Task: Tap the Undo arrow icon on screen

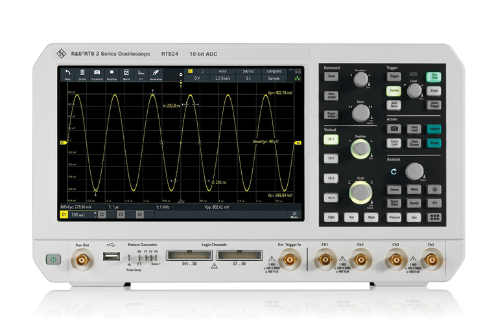Action: point(68,73)
